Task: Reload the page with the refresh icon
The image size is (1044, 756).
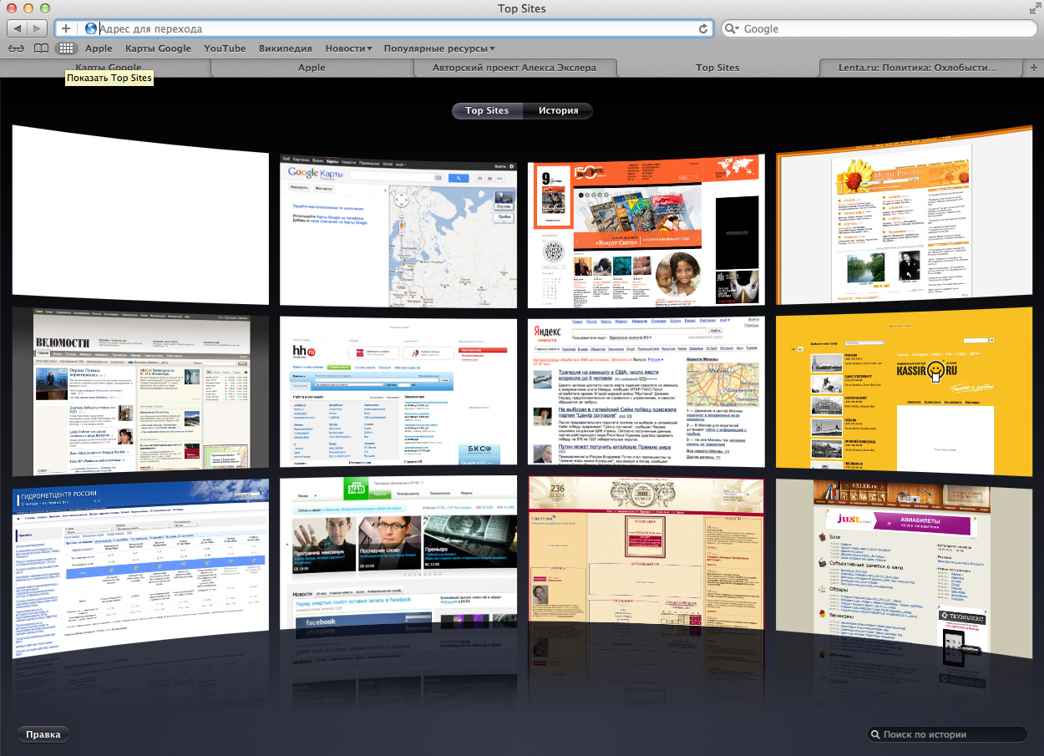Action: coord(703,28)
